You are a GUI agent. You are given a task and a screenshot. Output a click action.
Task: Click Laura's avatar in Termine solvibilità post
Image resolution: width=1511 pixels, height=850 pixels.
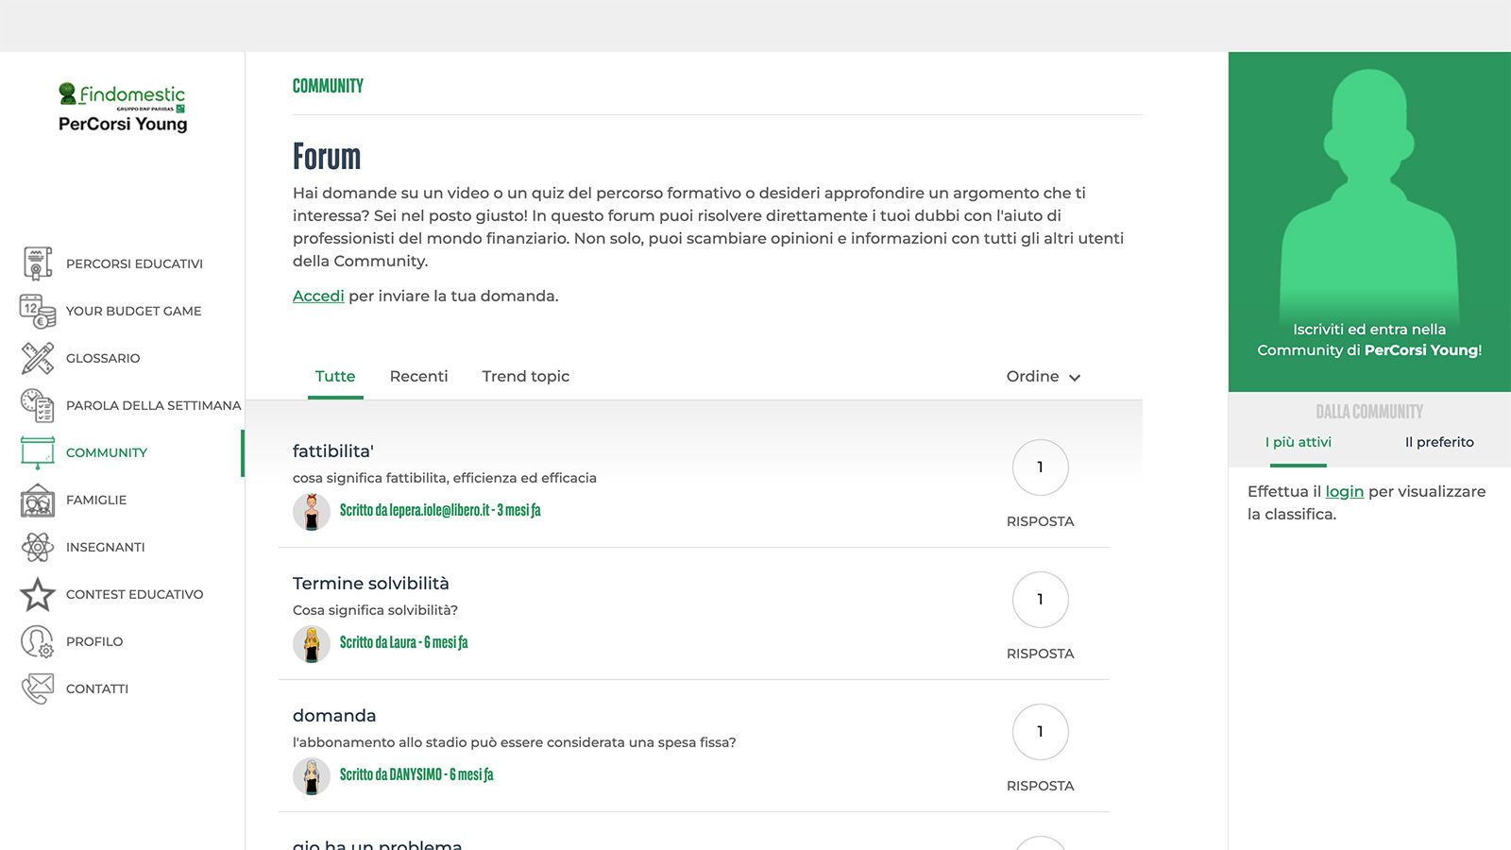click(312, 643)
